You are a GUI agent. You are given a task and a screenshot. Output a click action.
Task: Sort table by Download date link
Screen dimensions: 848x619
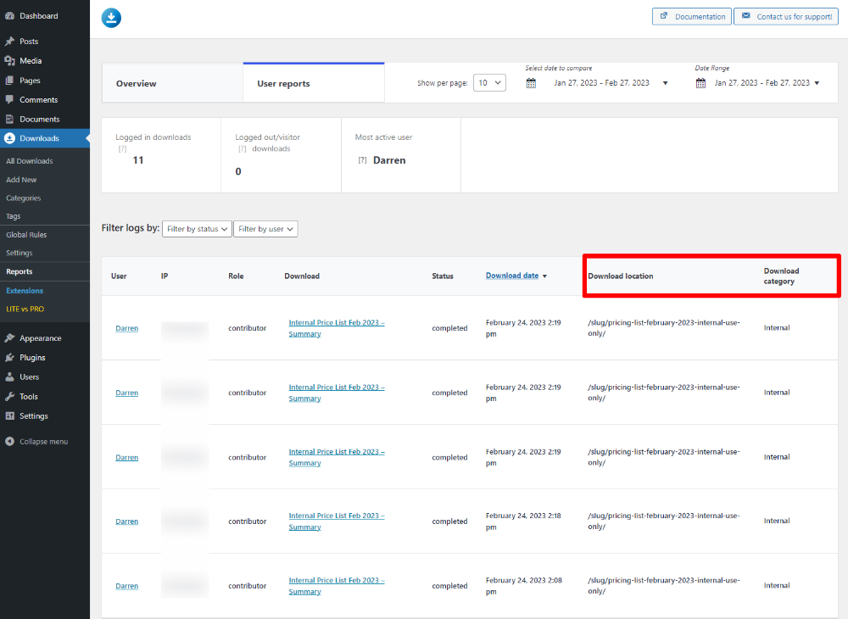(511, 276)
